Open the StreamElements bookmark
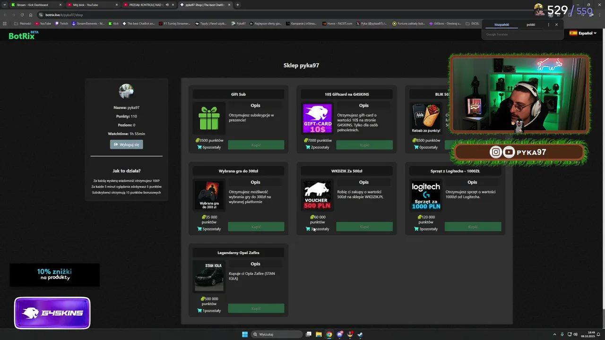 (88, 24)
